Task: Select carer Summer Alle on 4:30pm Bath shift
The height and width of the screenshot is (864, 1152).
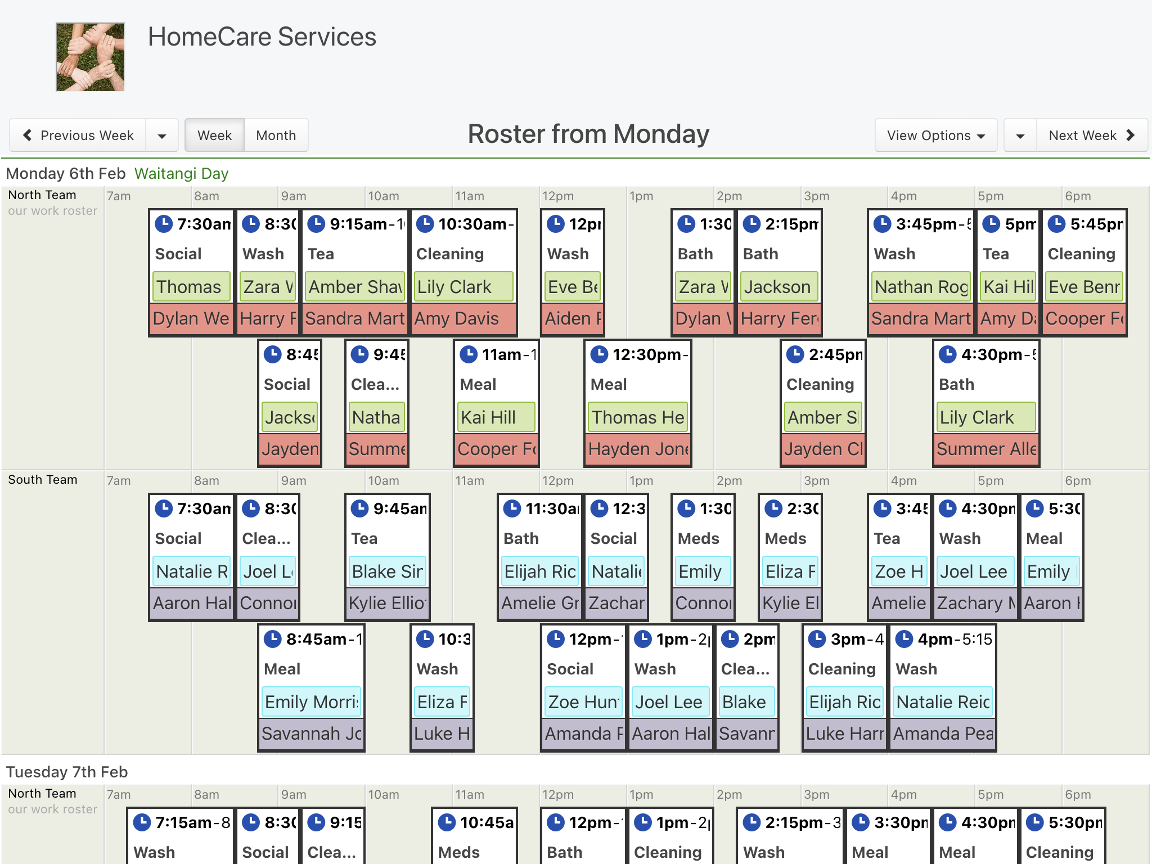Action: [x=987, y=449]
